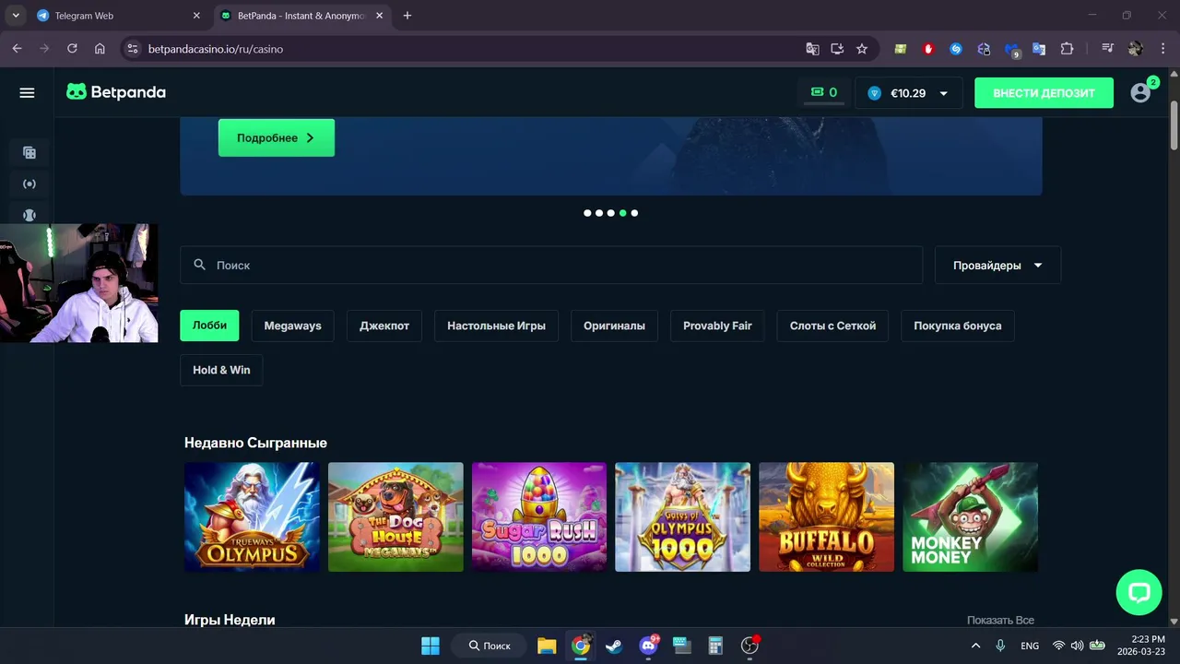This screenshot has height=664, width=1180.
Task: Open the green live chat bubble
Action: (x=1139, y=592)
